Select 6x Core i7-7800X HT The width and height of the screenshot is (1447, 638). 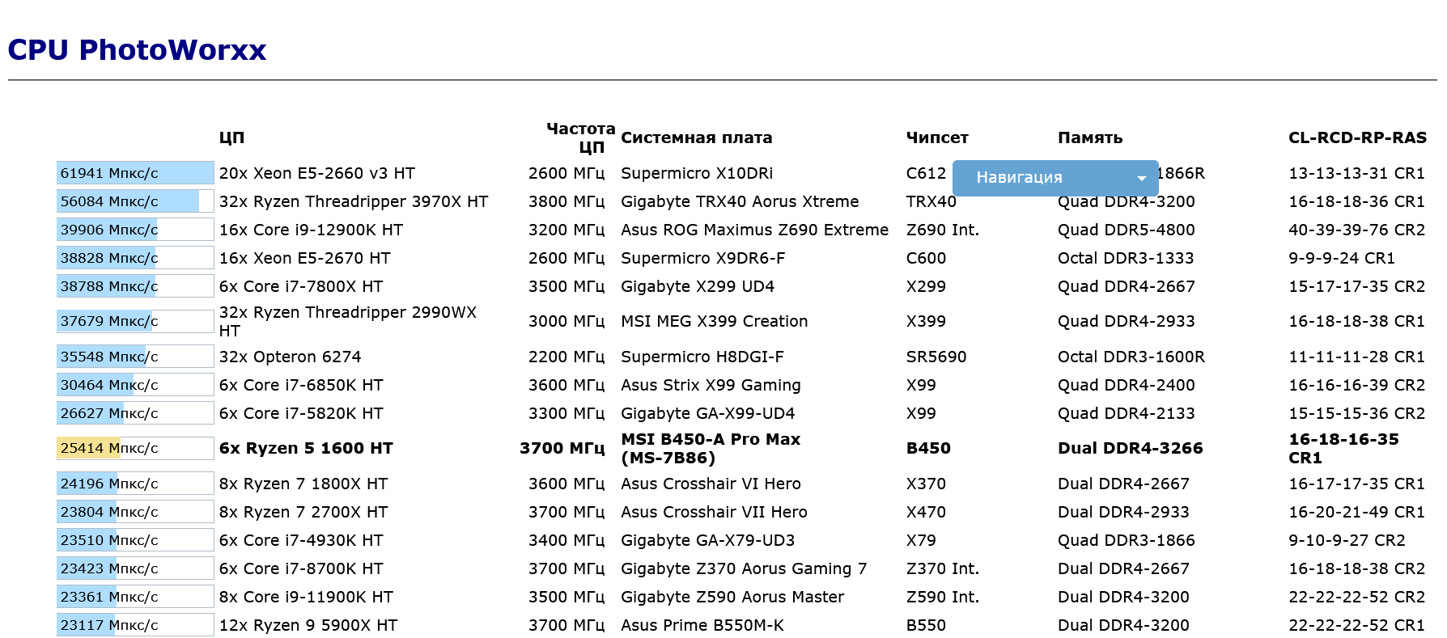coord(301,286)
